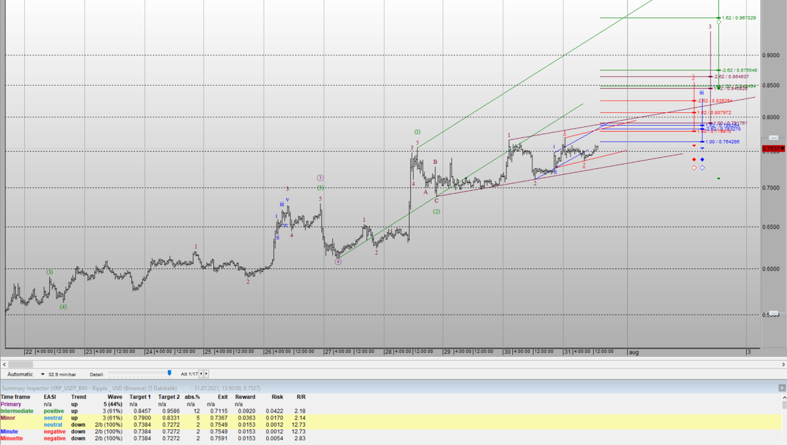Click the Exit column header
This screenshot has width=787, height=445.
coord(222,397)
